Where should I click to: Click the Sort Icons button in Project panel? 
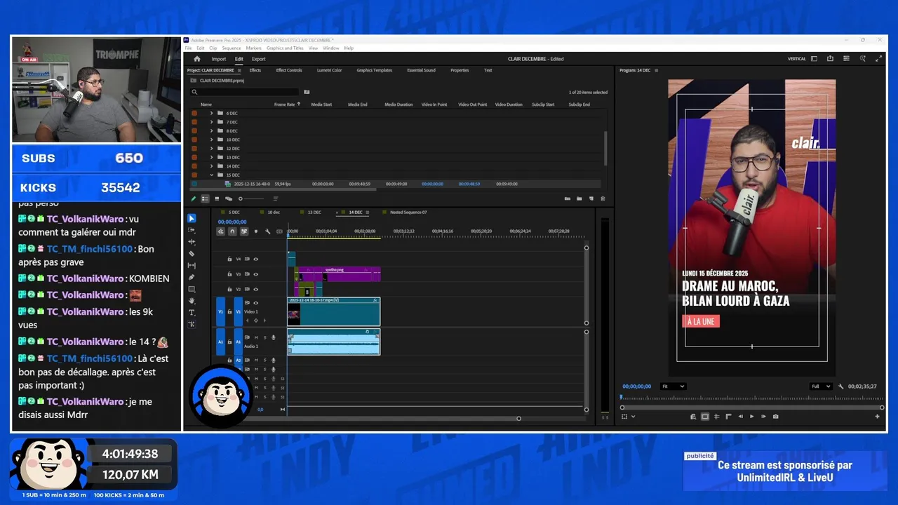[275, 198]
